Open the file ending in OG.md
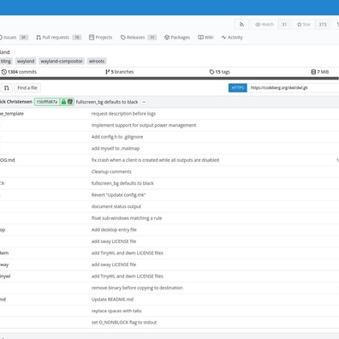339x339 pixels. tap(8, 160)
